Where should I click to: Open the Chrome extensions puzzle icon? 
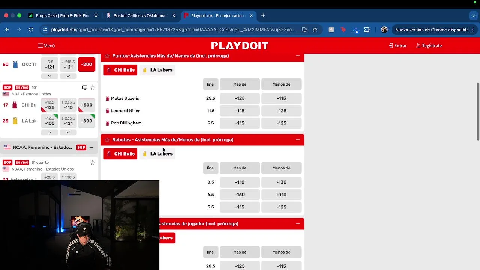click(x=367, y=30)
